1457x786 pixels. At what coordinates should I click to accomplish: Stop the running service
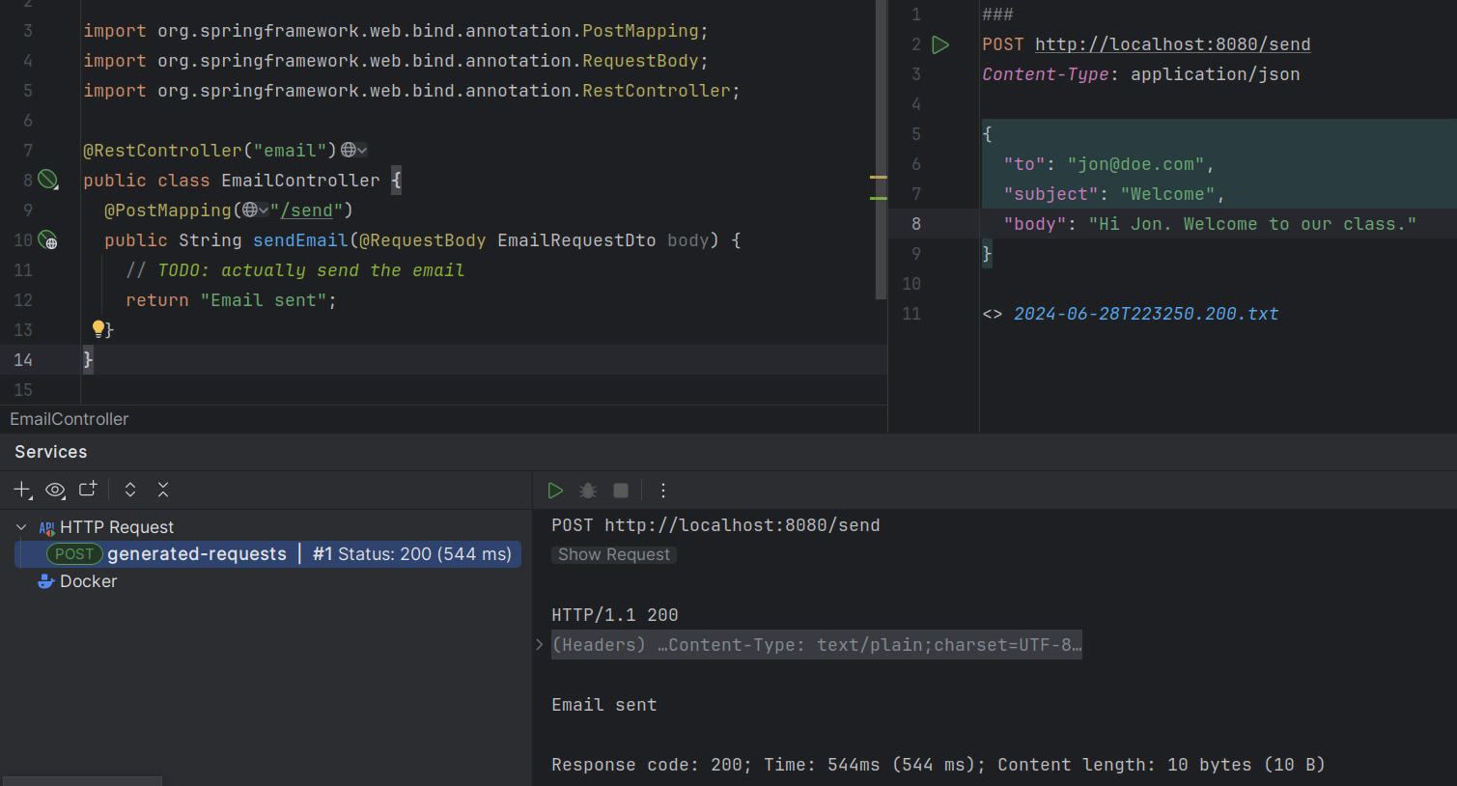620,490
